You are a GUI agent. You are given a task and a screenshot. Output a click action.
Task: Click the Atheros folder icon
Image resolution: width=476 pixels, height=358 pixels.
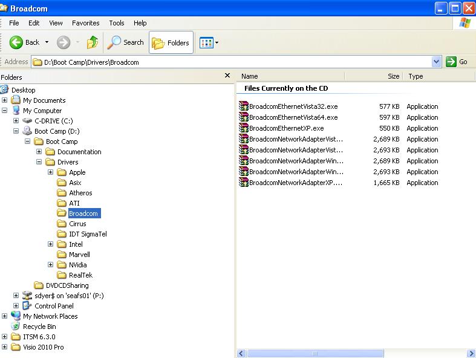[x=62, y=193]
